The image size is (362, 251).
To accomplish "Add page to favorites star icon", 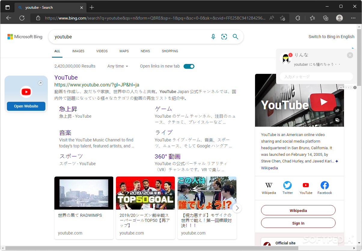I will 282,18.
